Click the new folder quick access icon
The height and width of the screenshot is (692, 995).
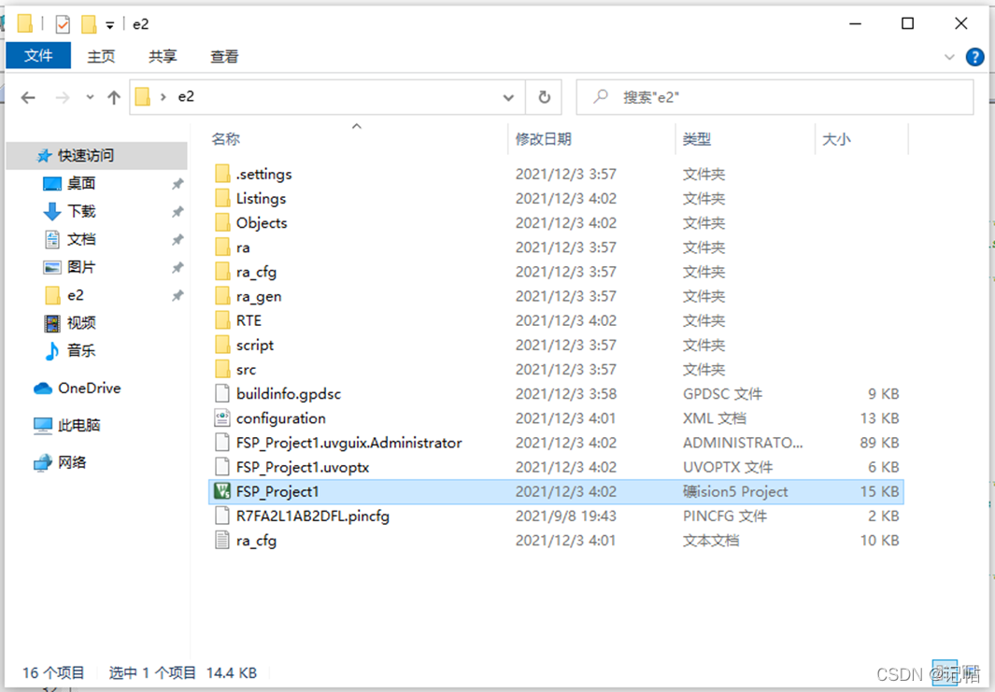coord(89,24)
